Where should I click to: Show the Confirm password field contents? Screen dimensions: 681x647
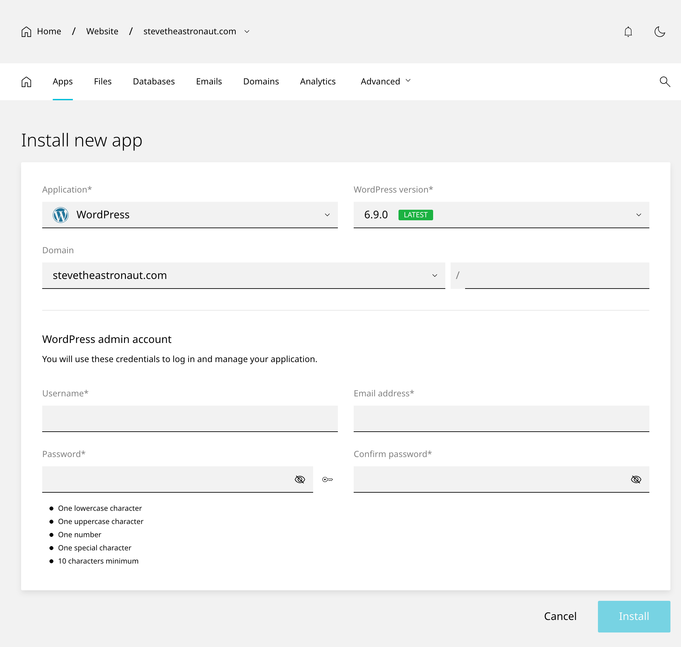point(636,479)
